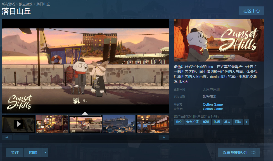
Task: Click the main screenshot display
Action: click(86, 67)
